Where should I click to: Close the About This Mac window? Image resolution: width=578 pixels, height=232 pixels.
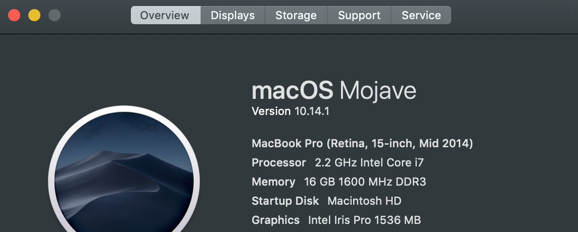click(x=14, y=15)
